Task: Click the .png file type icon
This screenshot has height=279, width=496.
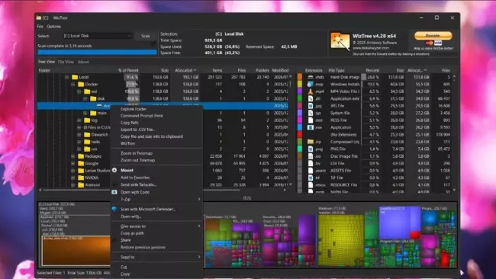Action: click(311, 149)
